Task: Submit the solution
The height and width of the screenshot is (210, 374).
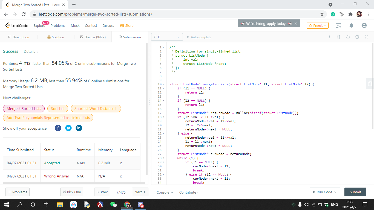Action: 355,192
